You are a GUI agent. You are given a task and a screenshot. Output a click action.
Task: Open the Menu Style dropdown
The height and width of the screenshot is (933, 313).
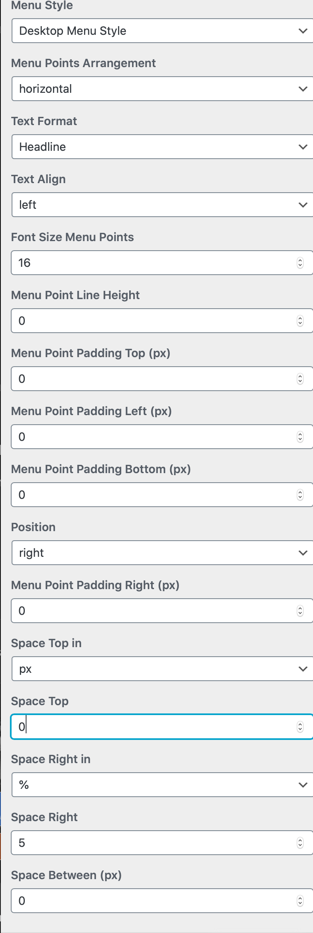tap(161, 31)
